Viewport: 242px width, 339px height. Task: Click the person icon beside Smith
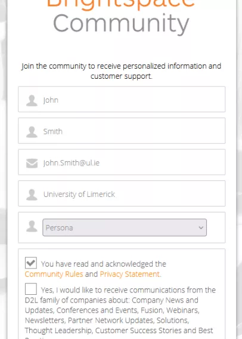click(x=32, y=132)
